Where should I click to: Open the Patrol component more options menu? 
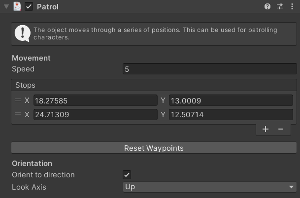[x=292, y=6]
